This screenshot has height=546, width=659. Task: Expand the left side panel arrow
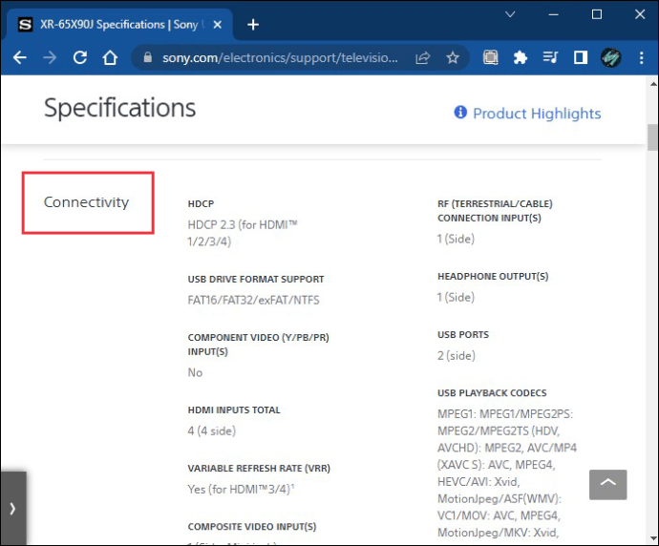pyautogui.click(x=13, y=509)
